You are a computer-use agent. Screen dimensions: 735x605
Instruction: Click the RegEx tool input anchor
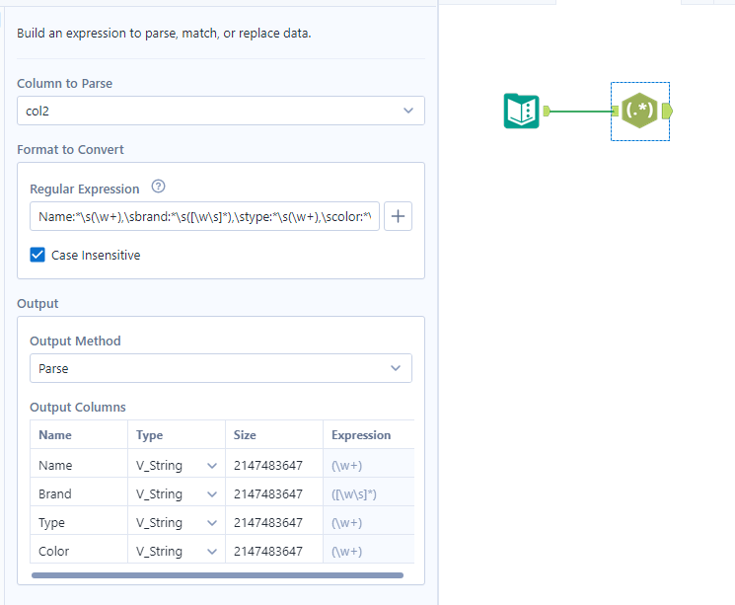tap(615, 111)
